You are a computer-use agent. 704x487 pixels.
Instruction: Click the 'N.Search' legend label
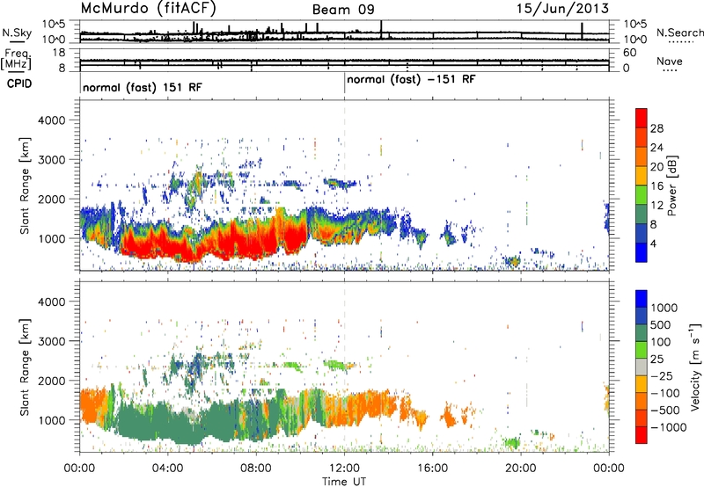point(679,33)
